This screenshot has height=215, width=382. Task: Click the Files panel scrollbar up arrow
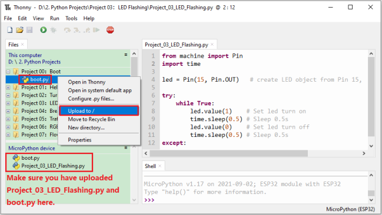pyautogui.click(x=134, y=53)
